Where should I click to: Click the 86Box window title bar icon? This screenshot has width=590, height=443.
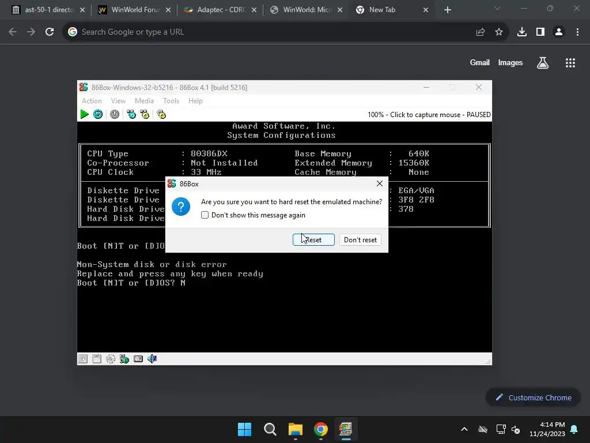84,87
